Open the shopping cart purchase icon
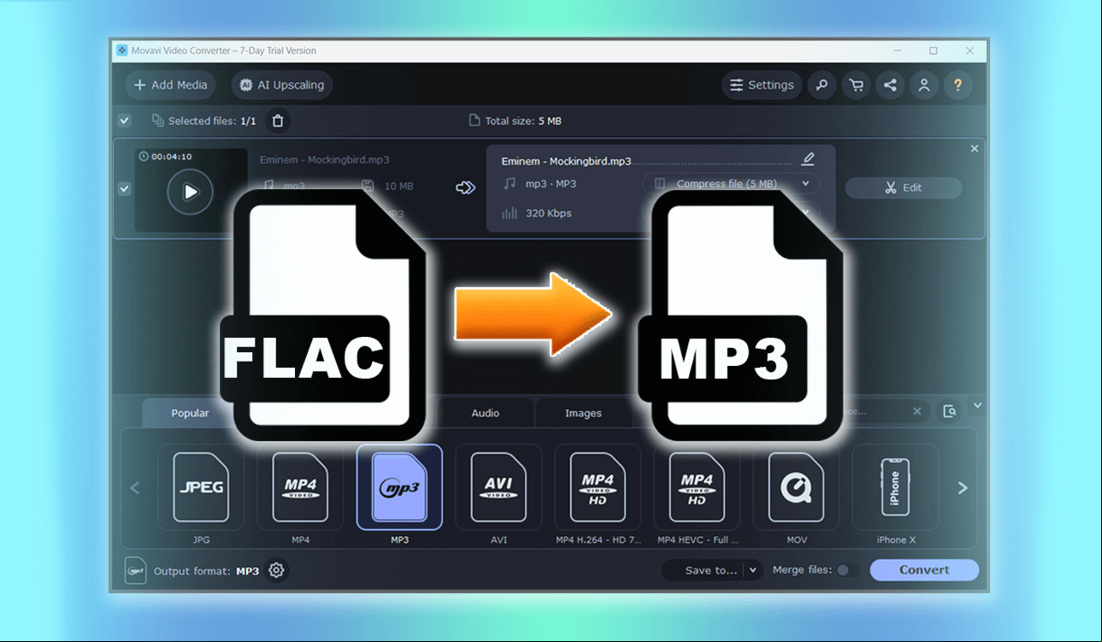The height and width of the screenshot is (642, 1102). coord(856,85)
